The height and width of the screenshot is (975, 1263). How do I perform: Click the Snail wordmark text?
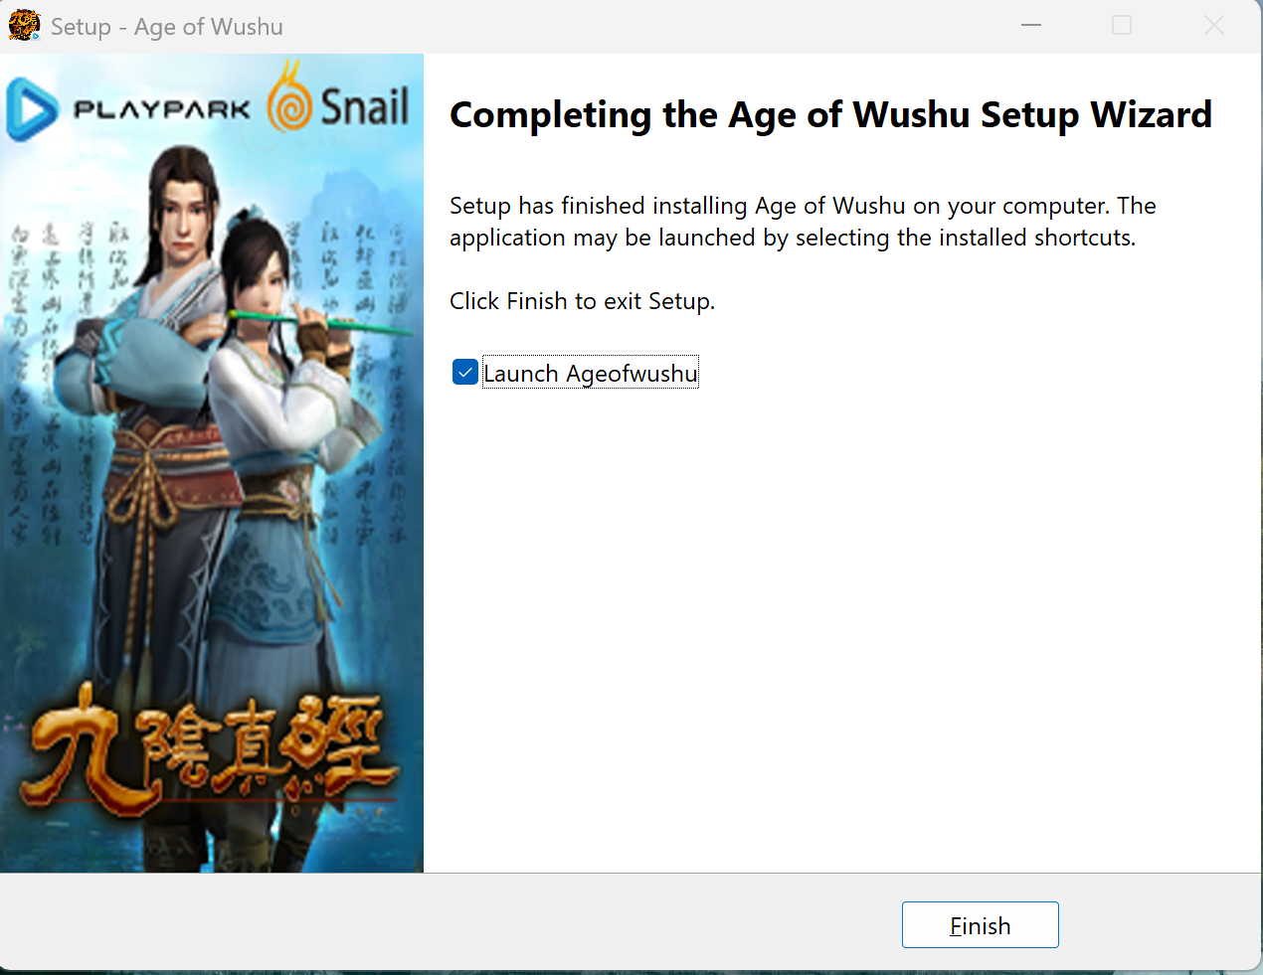(x=364, y=106)
